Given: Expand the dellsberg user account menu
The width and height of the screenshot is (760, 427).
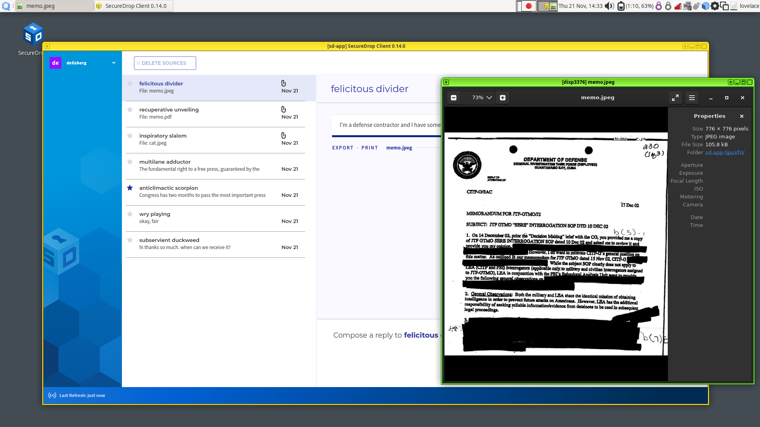Looking at the screenshot, I should point(114,63).
